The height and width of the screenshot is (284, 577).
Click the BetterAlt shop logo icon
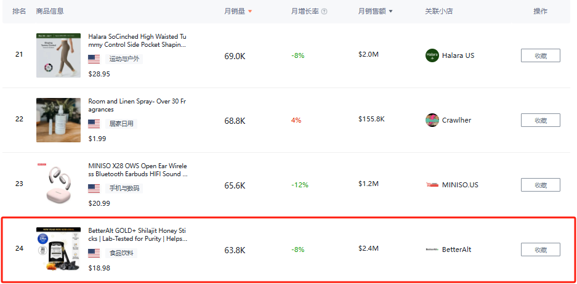[x=432, y=250]
